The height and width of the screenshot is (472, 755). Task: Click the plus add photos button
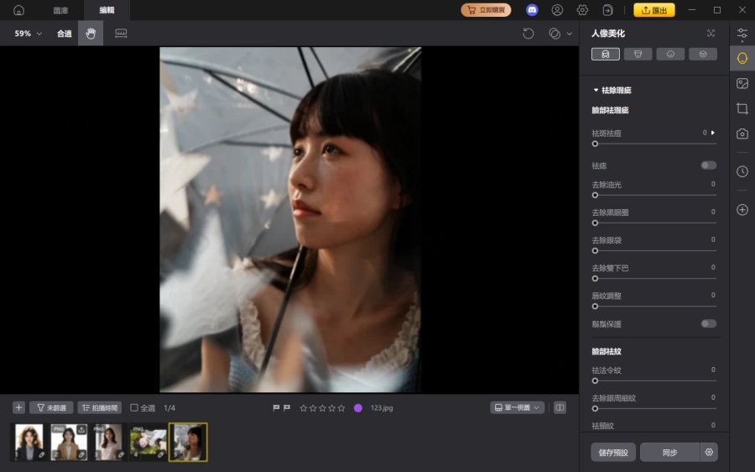(18, 407)
